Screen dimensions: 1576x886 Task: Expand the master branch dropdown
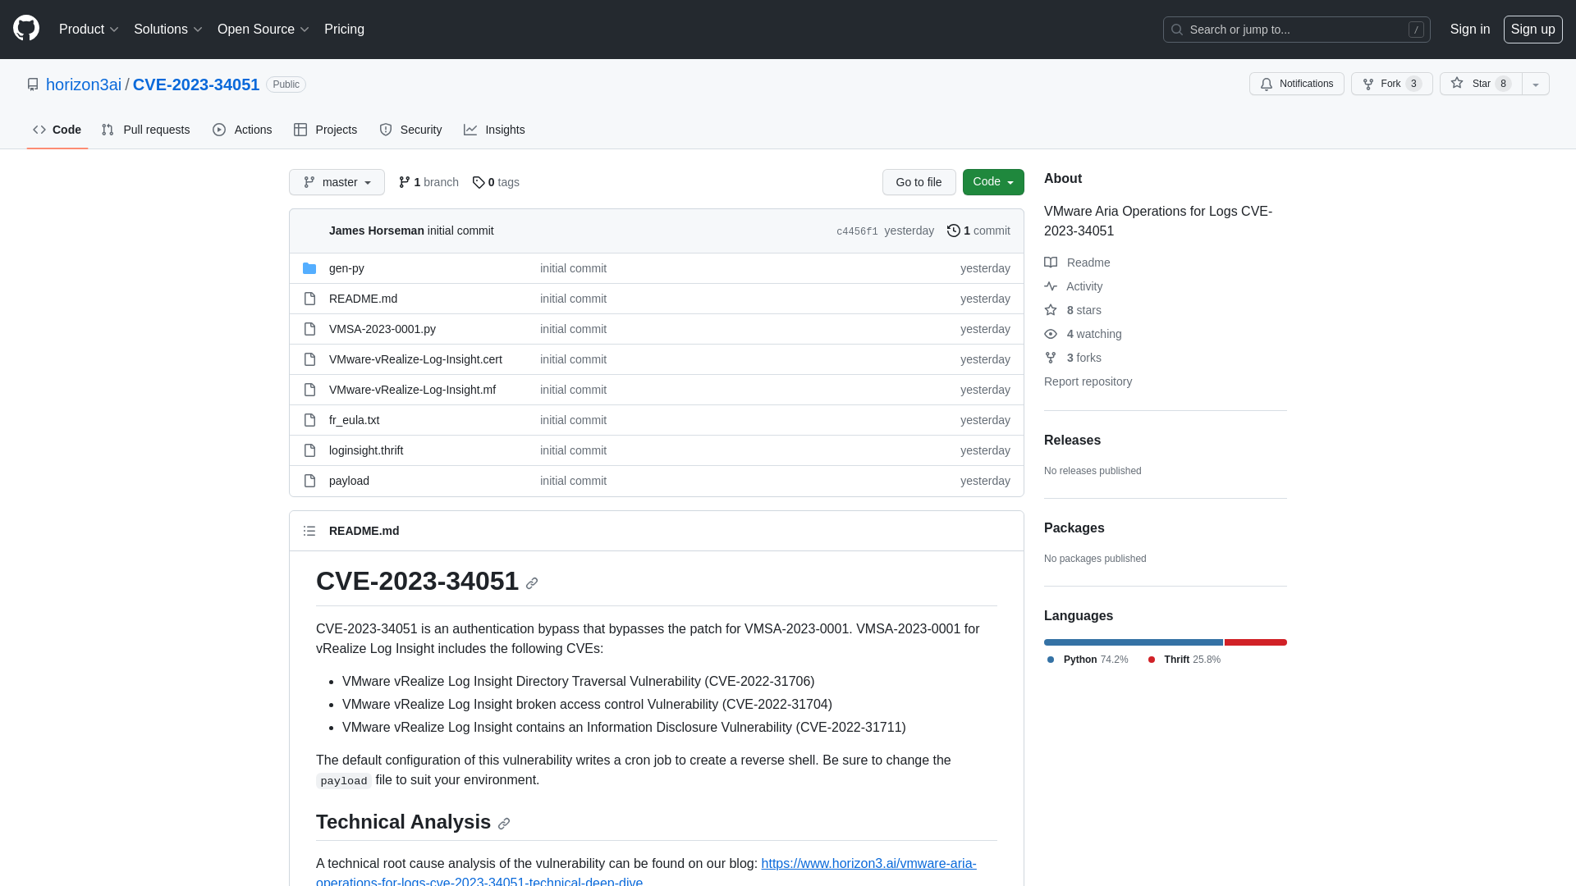pos(336,182)
